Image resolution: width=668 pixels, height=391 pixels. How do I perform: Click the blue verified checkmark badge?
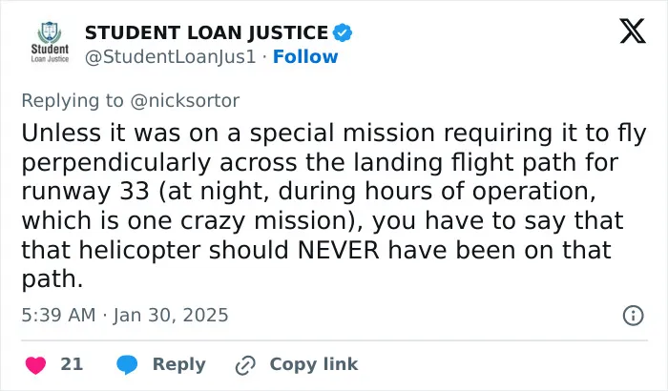[342, 32]
